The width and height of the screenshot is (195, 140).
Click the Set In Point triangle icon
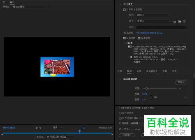coord(37,128)
